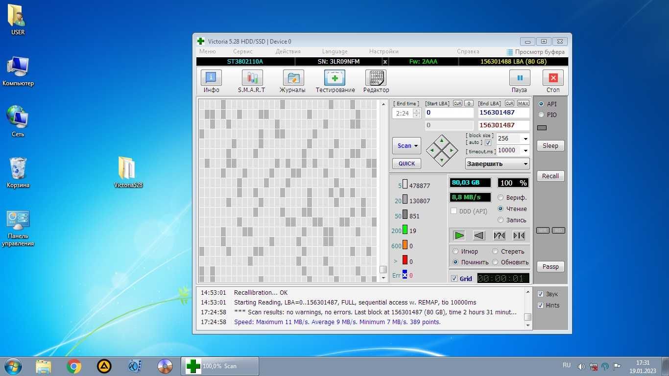Toggle the Hints checkbox
The height and width of the screenshot is (376, 669).
pyautogui.click(x=540, y=305)
